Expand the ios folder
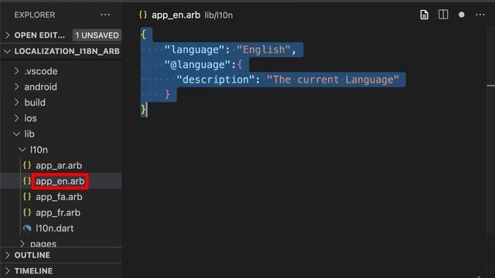The image size is (495, 278). tap(17, 118)
